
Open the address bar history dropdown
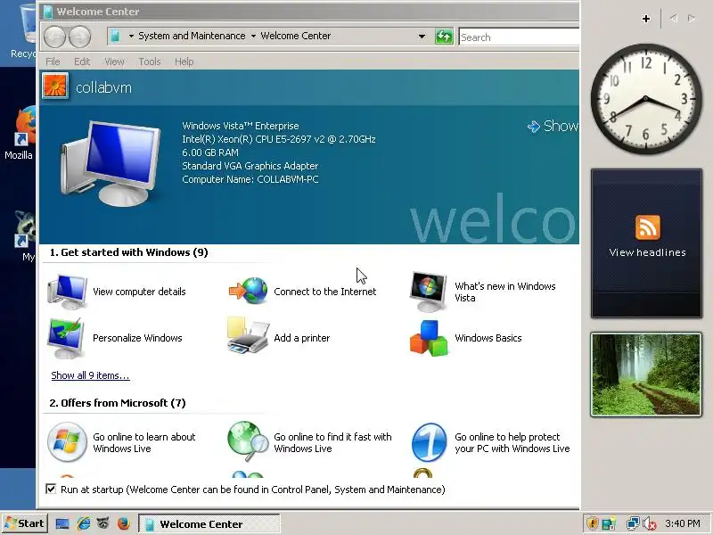point(422,36)
